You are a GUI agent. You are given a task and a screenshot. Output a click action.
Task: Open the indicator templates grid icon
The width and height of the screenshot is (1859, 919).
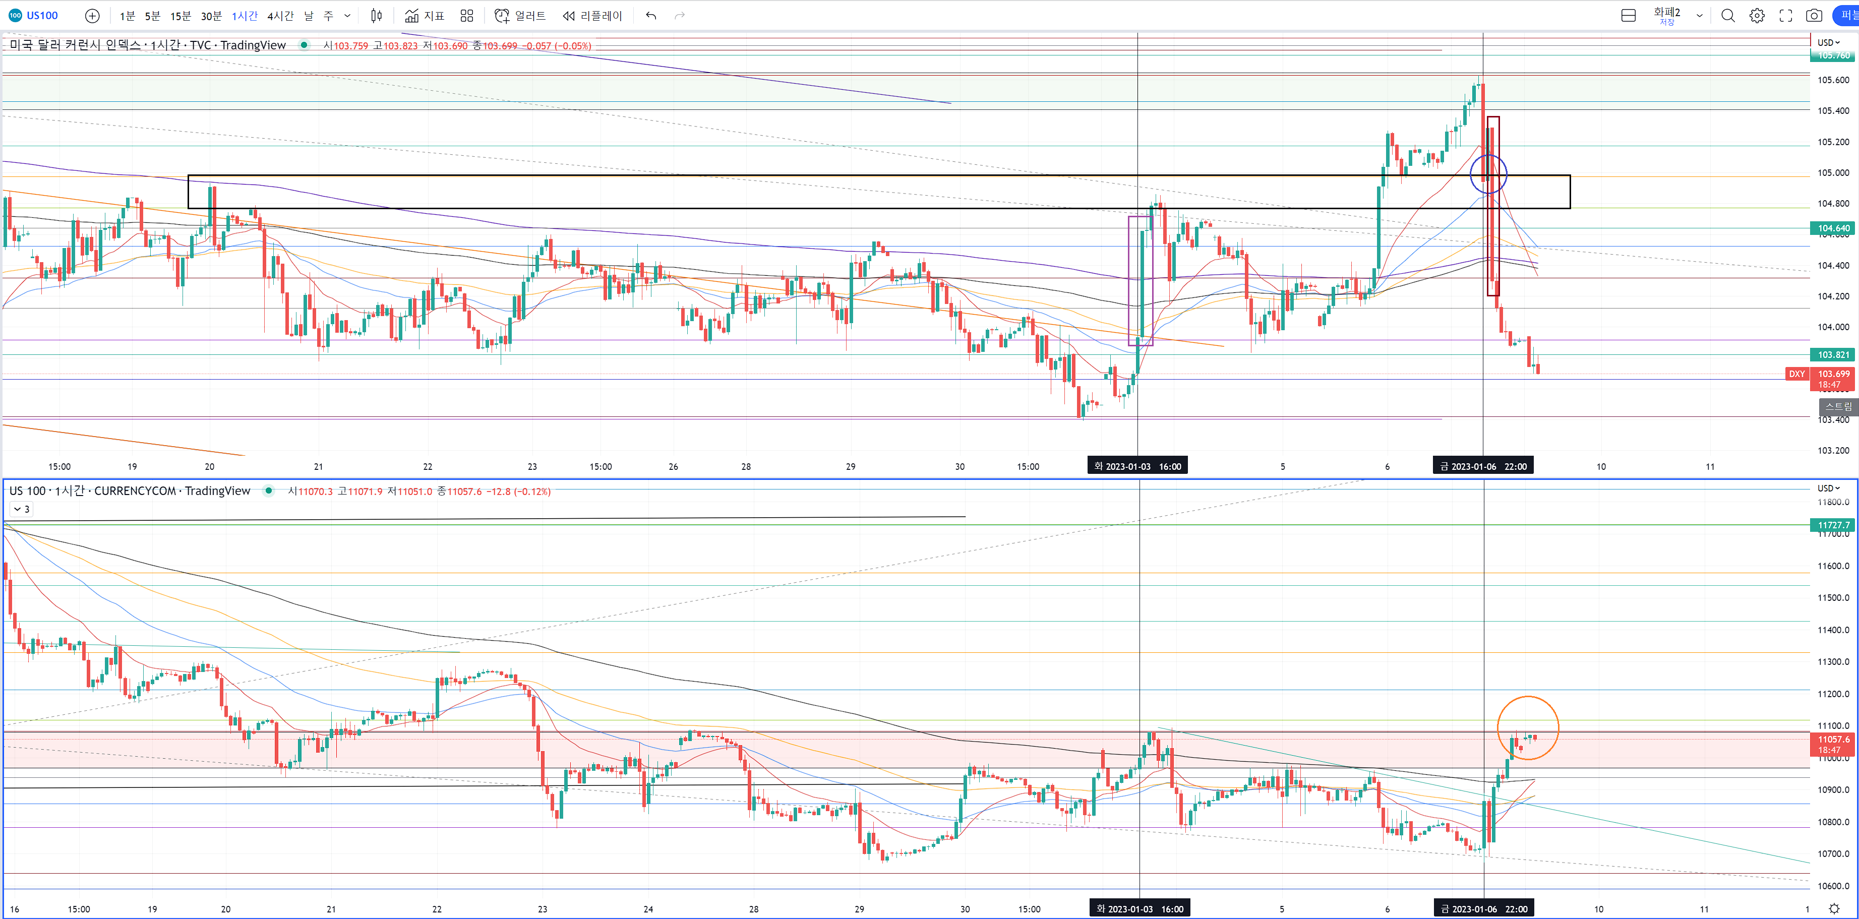point(467,16)
